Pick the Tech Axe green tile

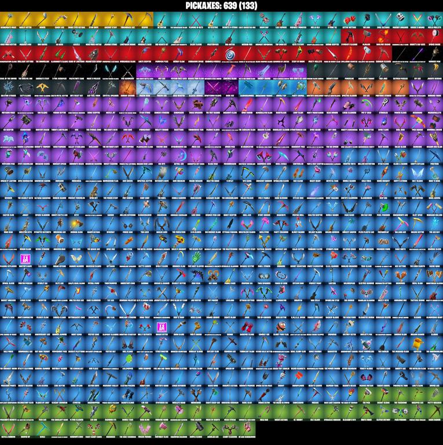42,412
